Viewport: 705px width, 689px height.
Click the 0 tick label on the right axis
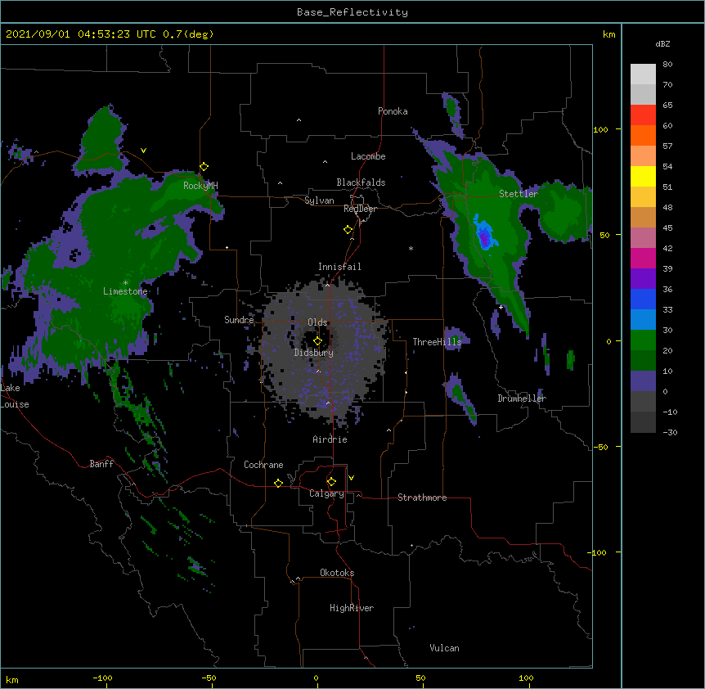pyautogui.click(x=608, y=341)
